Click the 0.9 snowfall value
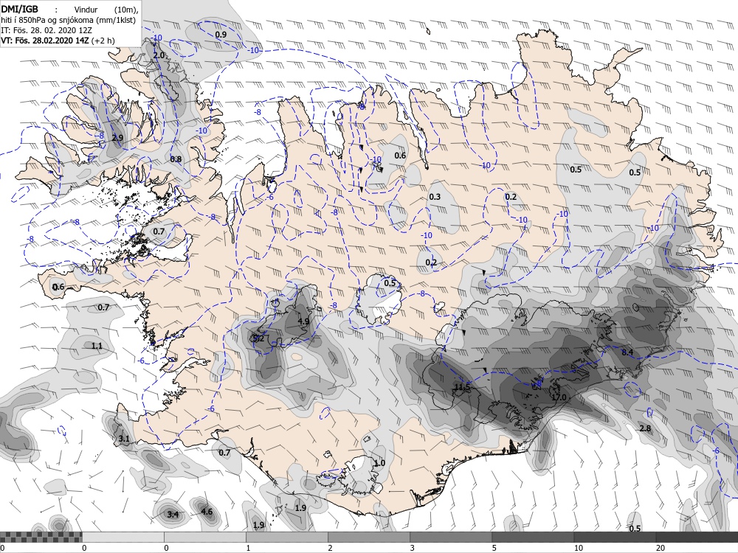 click(x=221, y=35)
